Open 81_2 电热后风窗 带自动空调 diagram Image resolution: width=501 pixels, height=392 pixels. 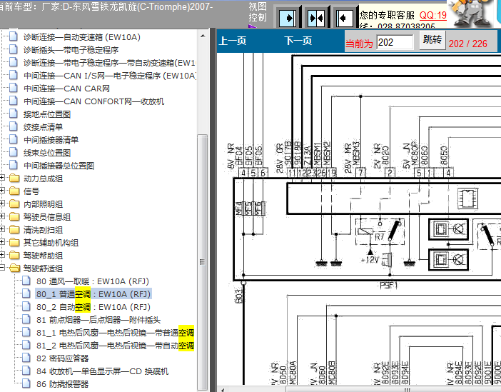[x=115, y=346]
